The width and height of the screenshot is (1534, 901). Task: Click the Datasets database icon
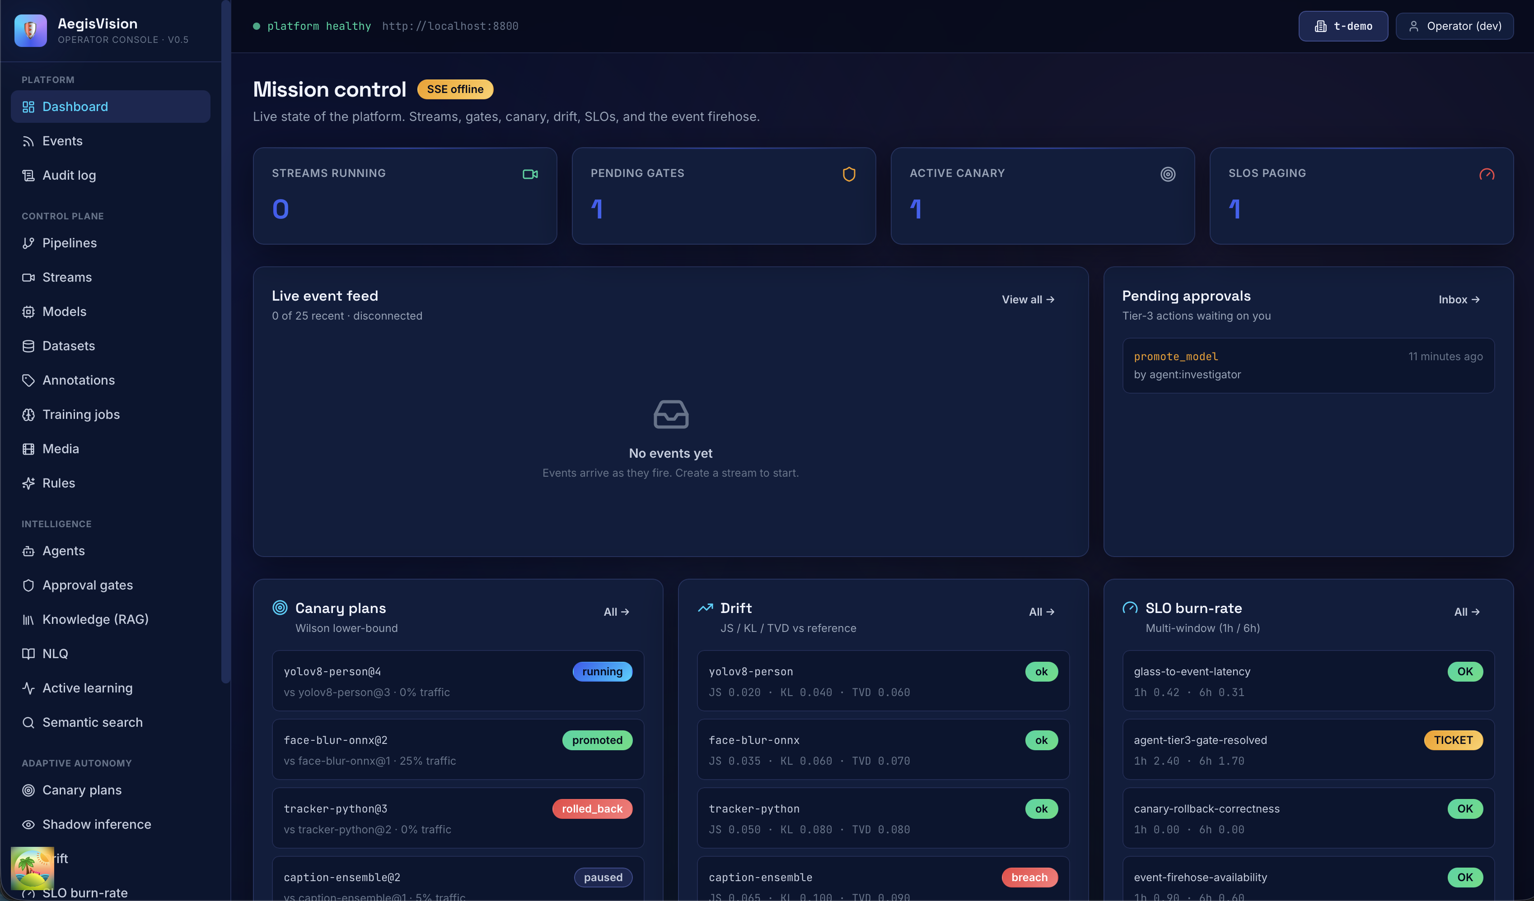pos(28,346)
